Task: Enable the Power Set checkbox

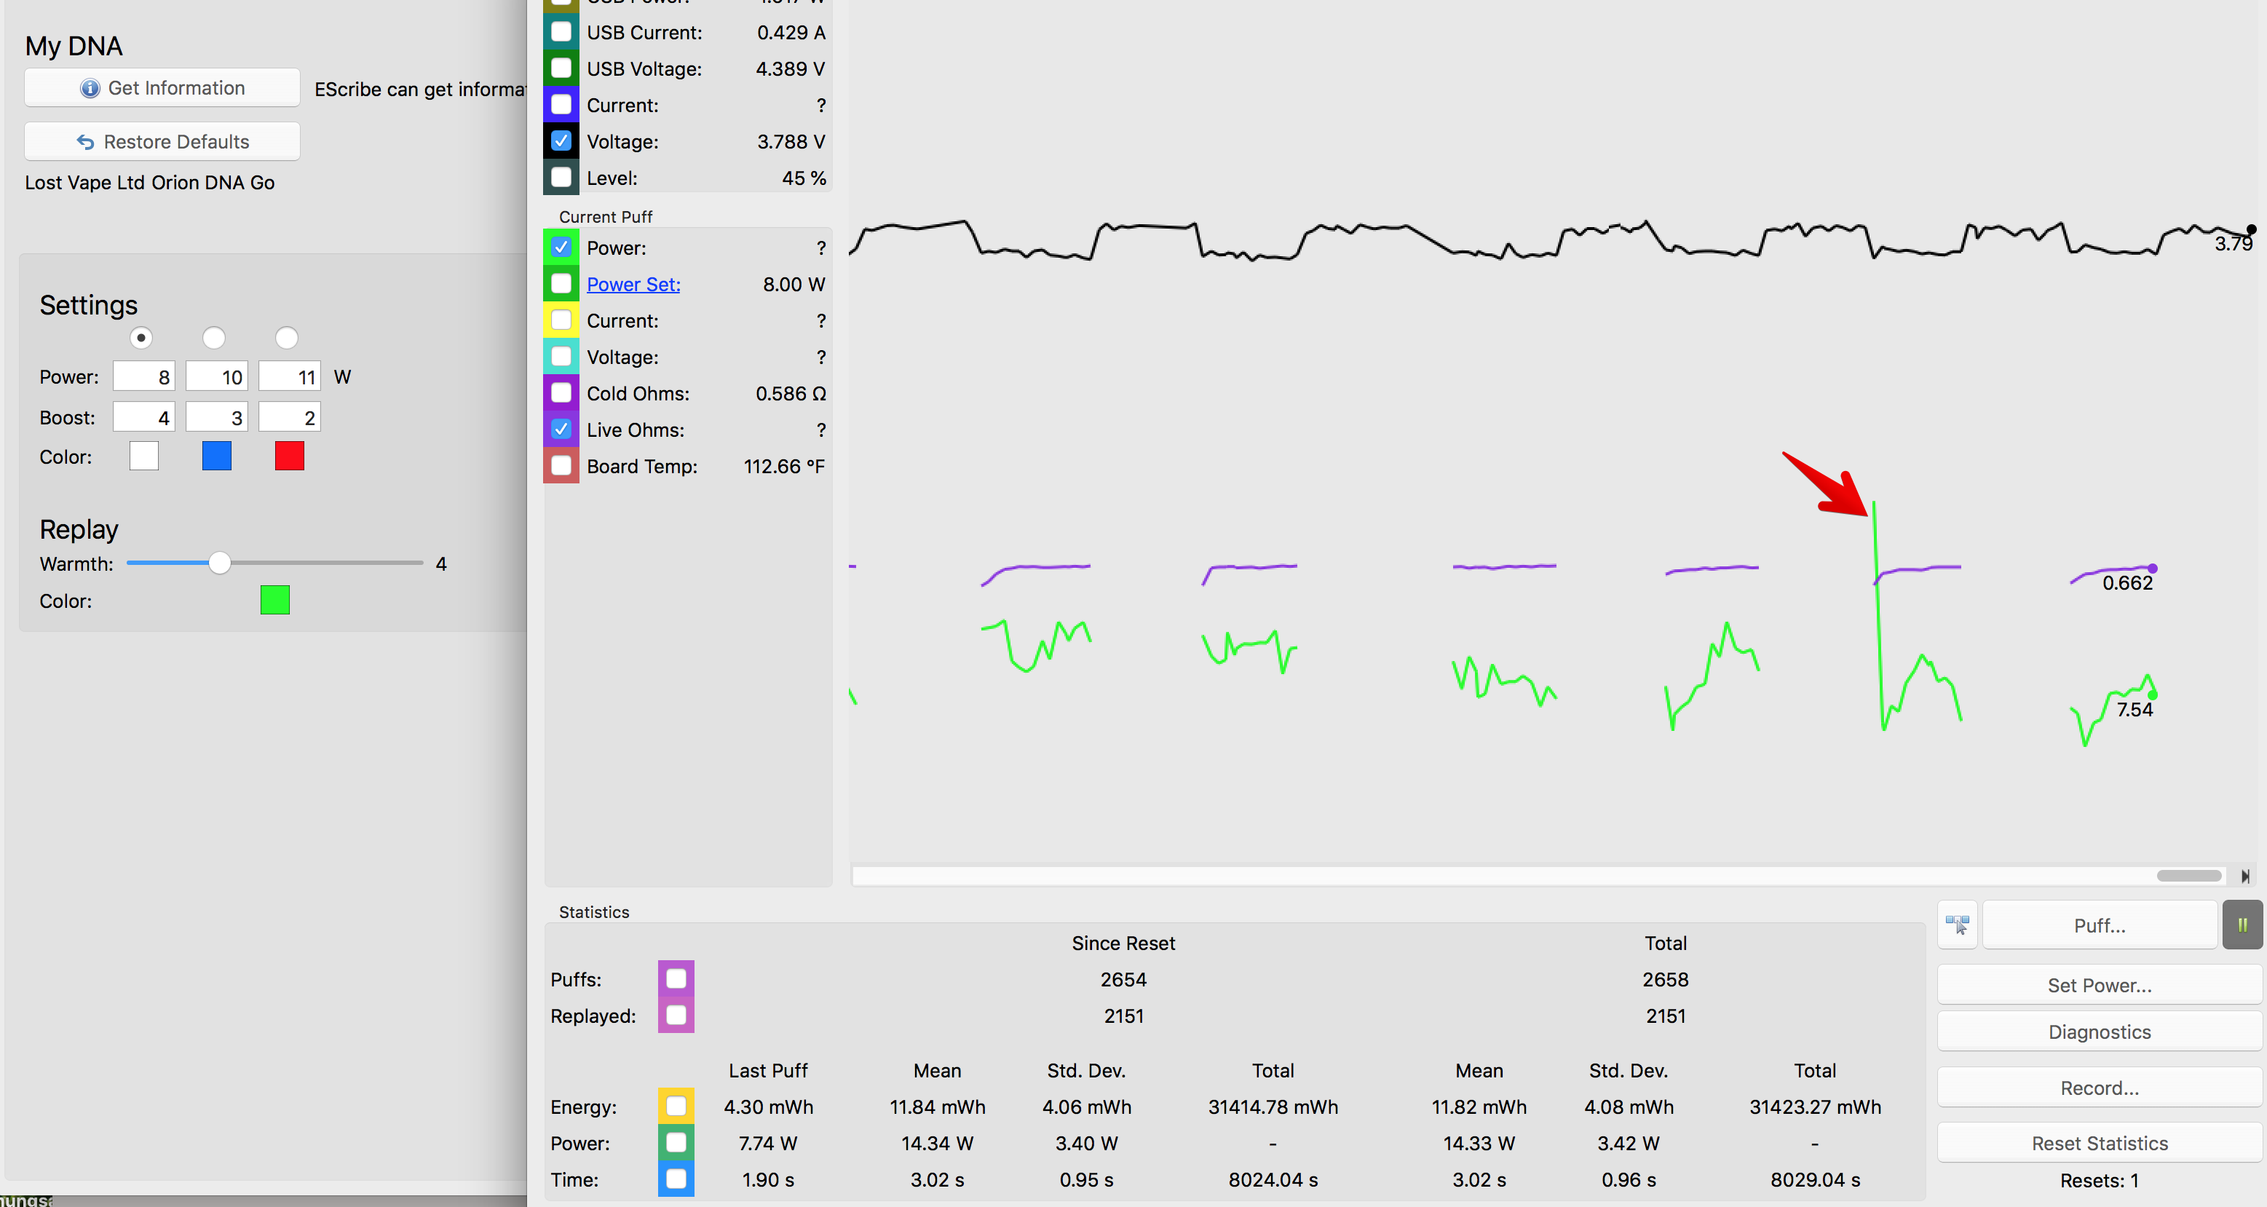Action: [x=561, y=284]
